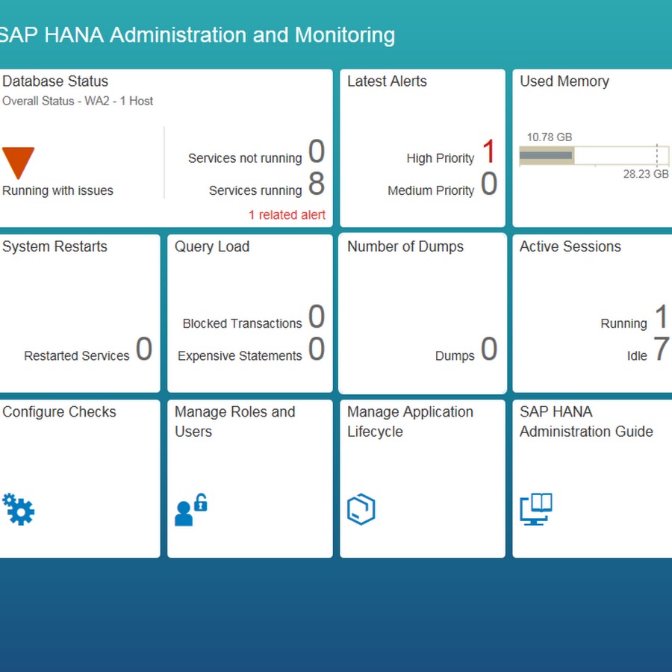Click 'Overall Status - WA2 - 1 Host' subtitle
This screenshot has width=672, height=672.
pos(78,101)
